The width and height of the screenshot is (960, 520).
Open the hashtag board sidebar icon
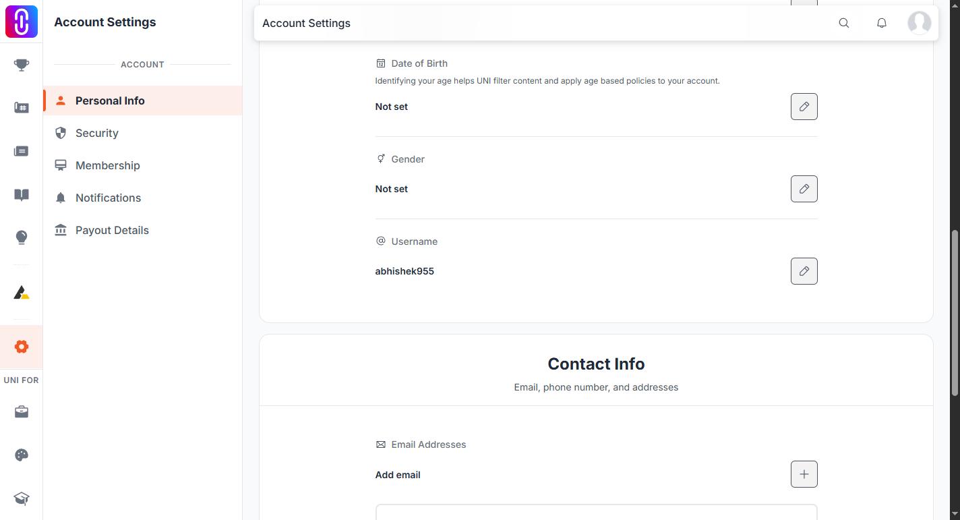(x=22, y=108)
